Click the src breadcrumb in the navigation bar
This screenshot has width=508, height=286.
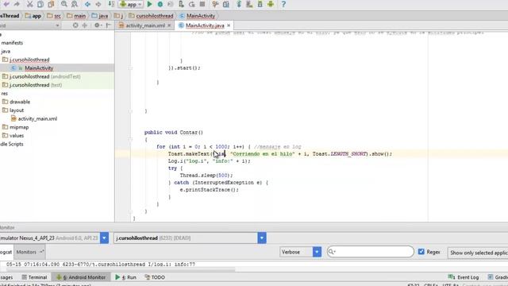54,16
